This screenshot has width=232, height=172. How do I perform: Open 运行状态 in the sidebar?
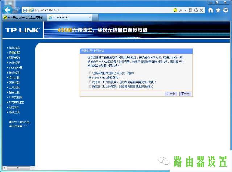click(x=14, y=48)
